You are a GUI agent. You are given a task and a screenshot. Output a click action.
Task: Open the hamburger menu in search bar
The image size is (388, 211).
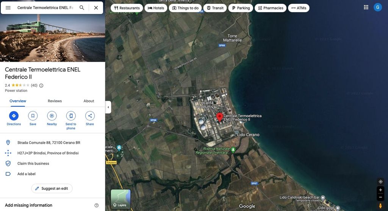[x=8, y=8]
